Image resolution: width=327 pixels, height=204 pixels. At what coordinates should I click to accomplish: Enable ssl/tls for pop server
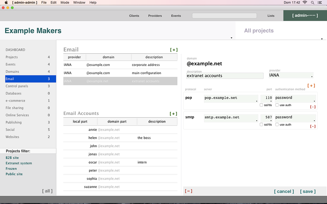coord(261,105)
